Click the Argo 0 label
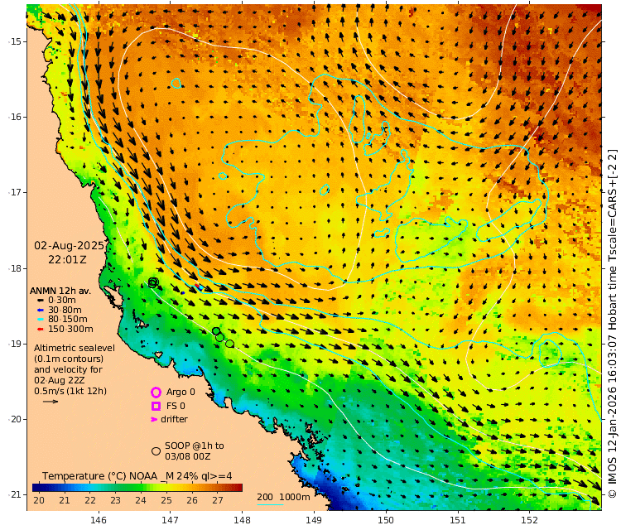 tap(181, 393)
